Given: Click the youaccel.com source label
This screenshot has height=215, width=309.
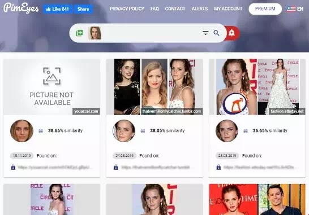Looking at the screenshot, I should 86,111.
